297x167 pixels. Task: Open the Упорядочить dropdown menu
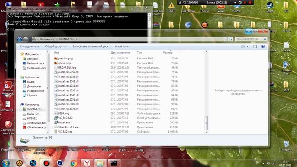click(x=29, y=46)
